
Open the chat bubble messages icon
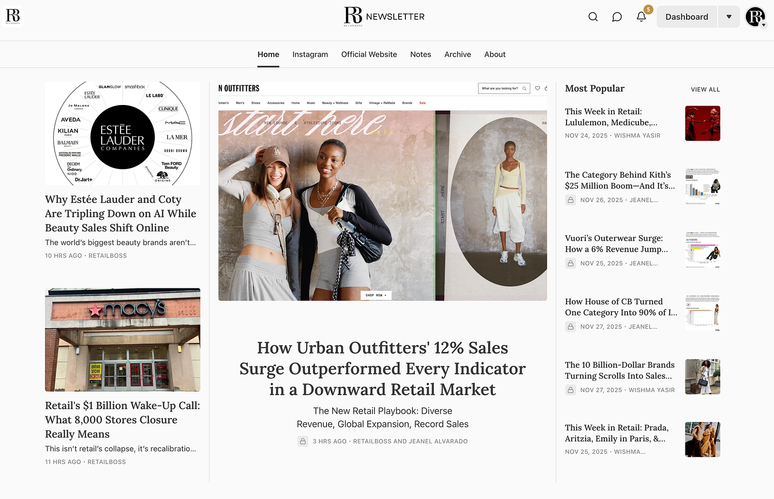click(x=617, y=17)
